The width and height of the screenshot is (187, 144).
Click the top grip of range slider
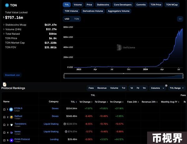[123, 74]
